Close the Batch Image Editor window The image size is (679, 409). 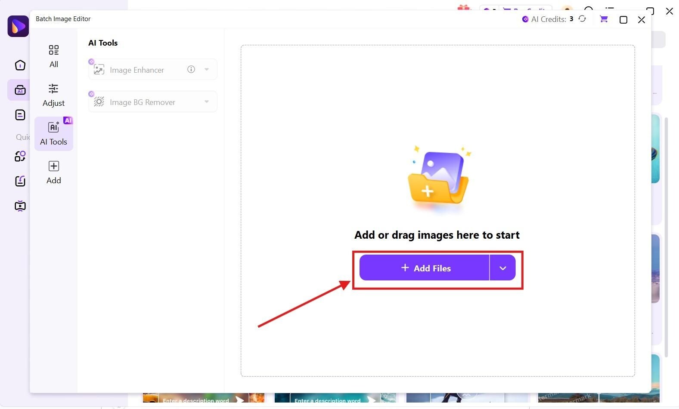(x=642, y=20)
